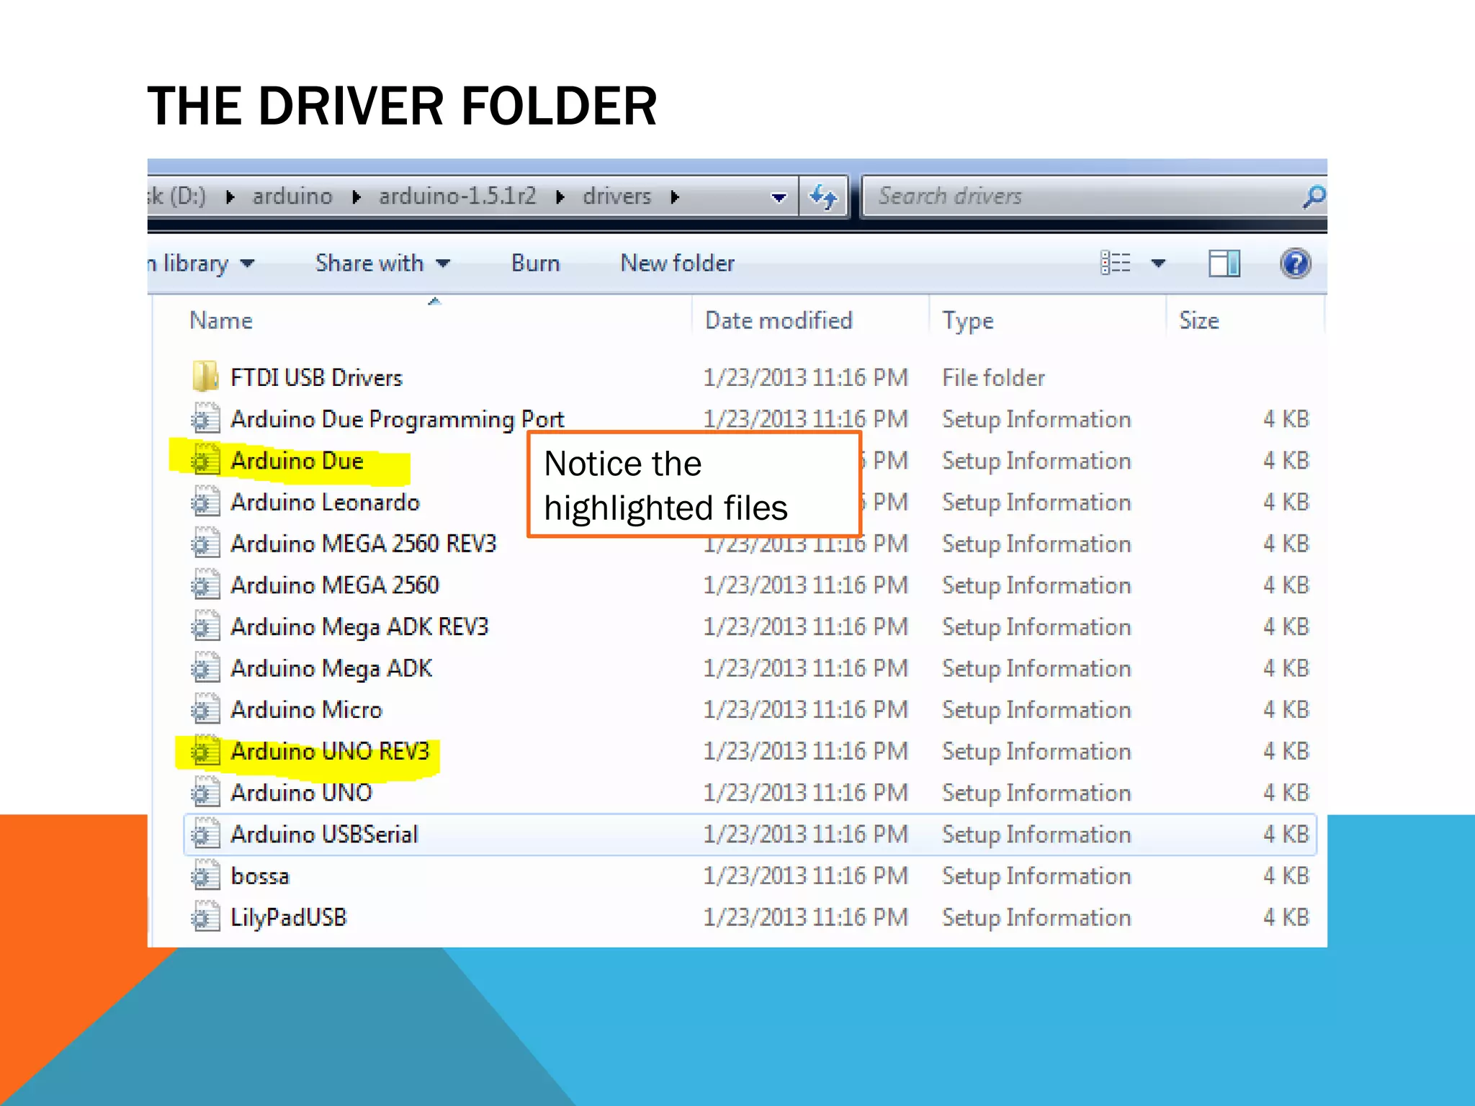1475x1106 pixels.
Task: Click the Arduino USBSerial file icon
Action: coord(205,835)
